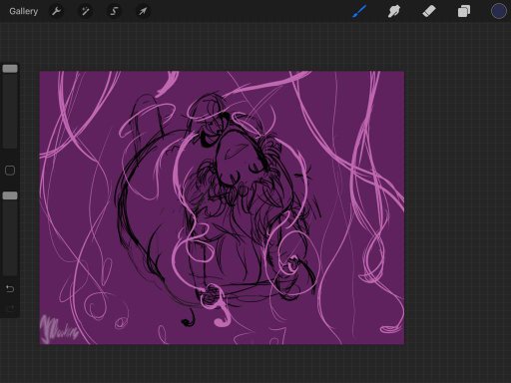The image size is (511, 383).
Task: Click the signature at canvas bottom-left corner
Action: coord(59,330)
